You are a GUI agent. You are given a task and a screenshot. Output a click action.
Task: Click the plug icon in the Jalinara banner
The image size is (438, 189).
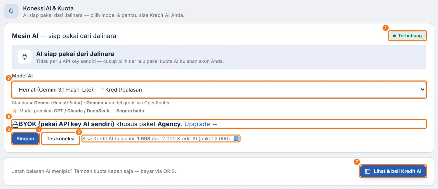25,57
